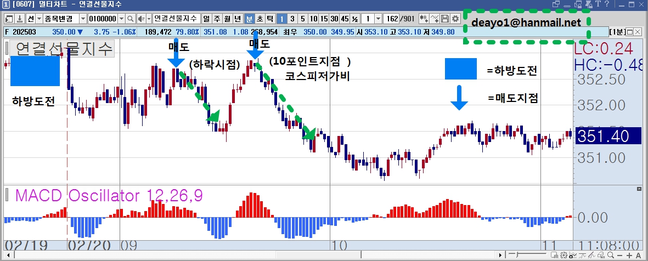This screenshot has width=648, height=261.
Task: Click the 351.40 current price tag
Action: (607, 137)
